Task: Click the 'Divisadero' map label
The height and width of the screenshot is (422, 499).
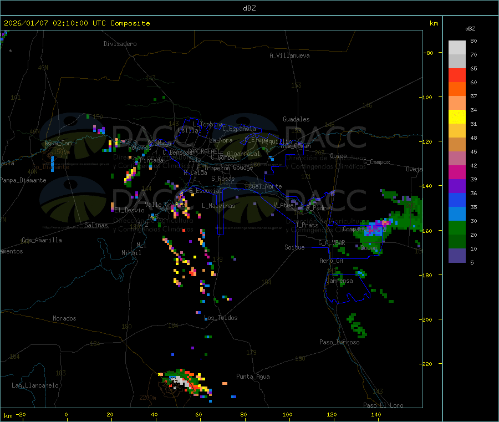Action: coord(120,44)
